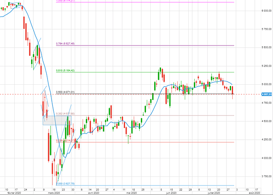Select the 0,382 retracement level label
The image size is (273, 195).
point(65,114)
